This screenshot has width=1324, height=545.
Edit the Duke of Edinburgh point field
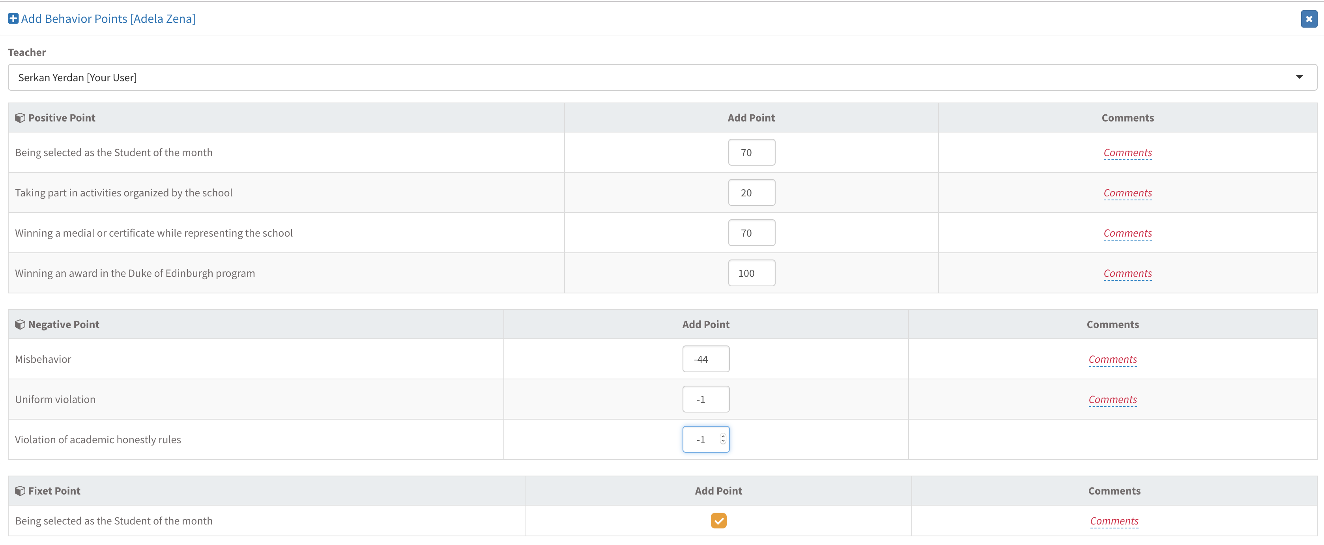pyautogui.click(x=752, y=273)
